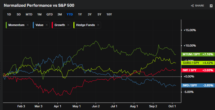The height and width of the screenshot is (110, 215).
Task: Remove Value series with its X
Action: tap(47, 25)
